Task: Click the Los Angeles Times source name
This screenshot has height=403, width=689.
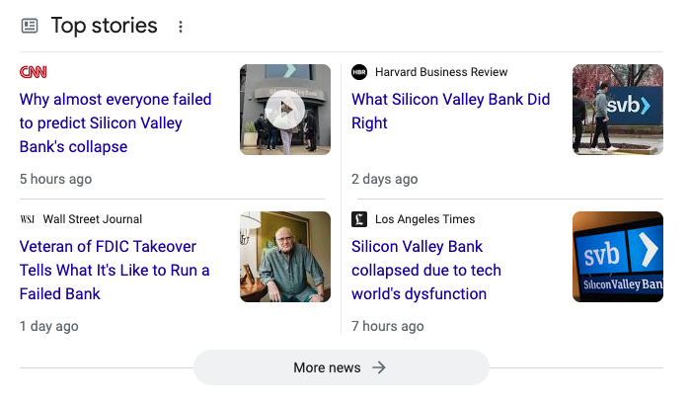Action: (424, 219)
